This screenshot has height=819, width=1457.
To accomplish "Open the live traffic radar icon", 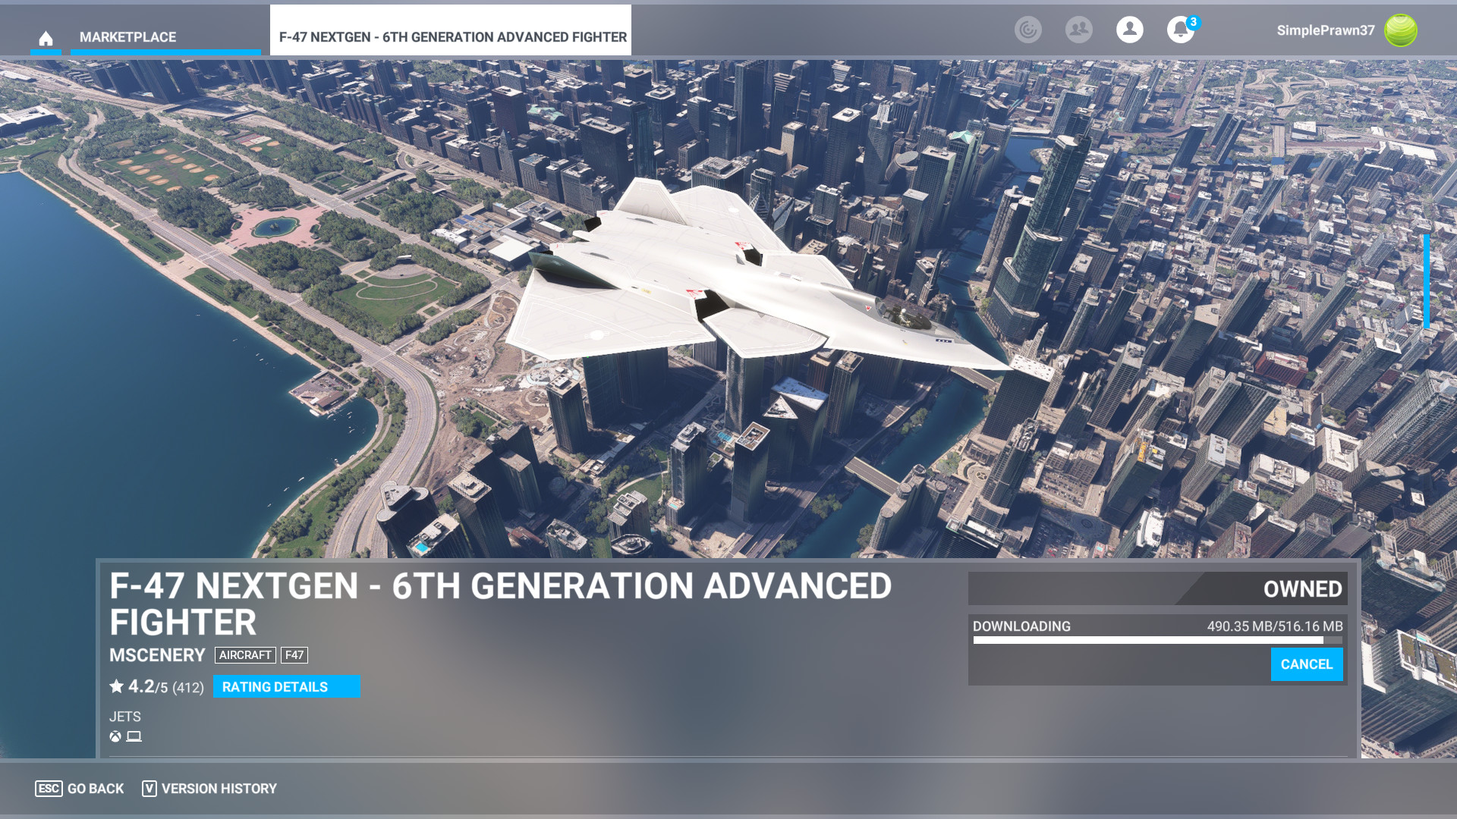I will [1027, 30].
